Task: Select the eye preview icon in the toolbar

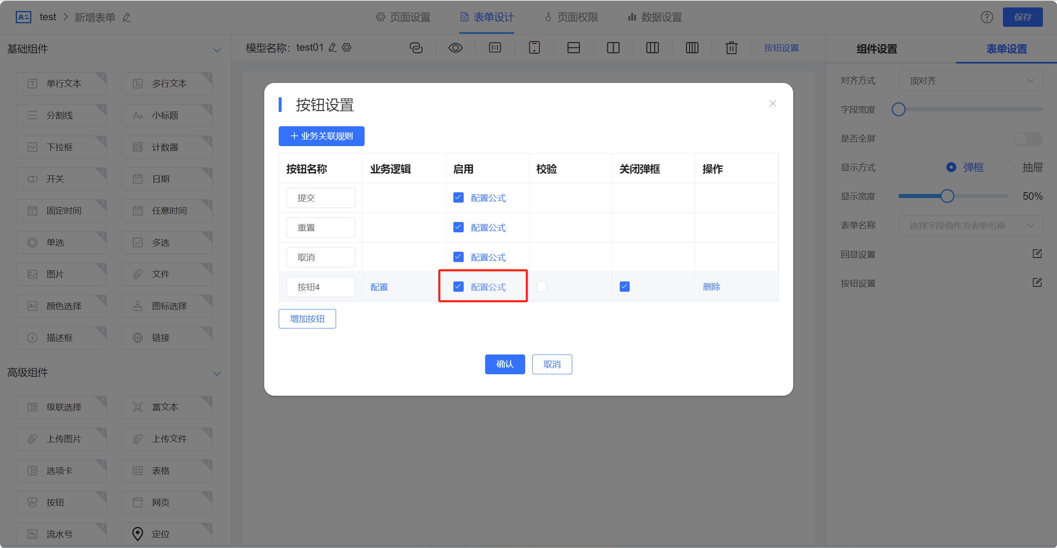Action: pos(455,47)
